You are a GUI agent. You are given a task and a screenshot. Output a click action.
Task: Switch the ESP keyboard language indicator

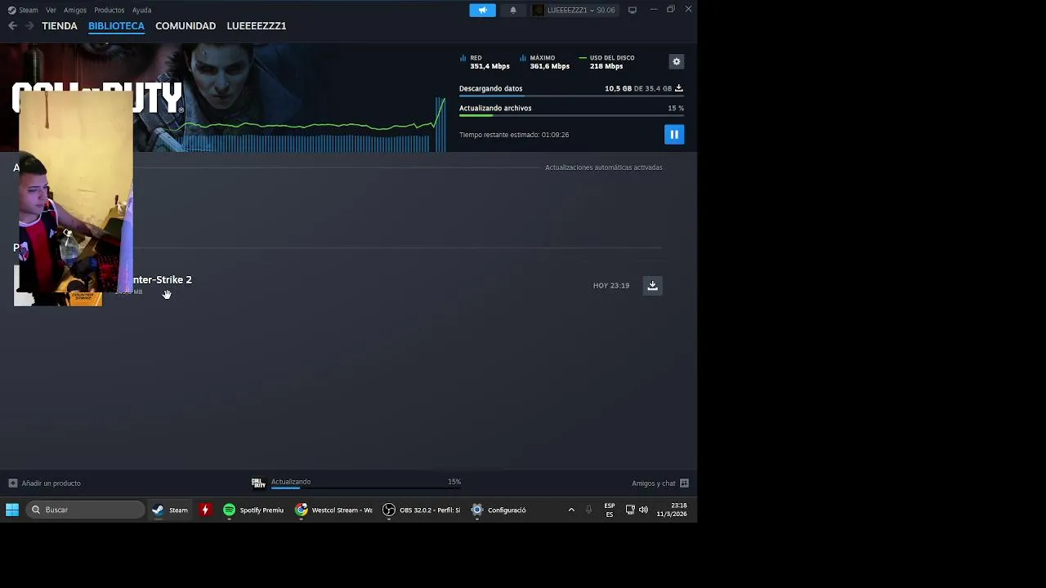(x=610, y=510)
